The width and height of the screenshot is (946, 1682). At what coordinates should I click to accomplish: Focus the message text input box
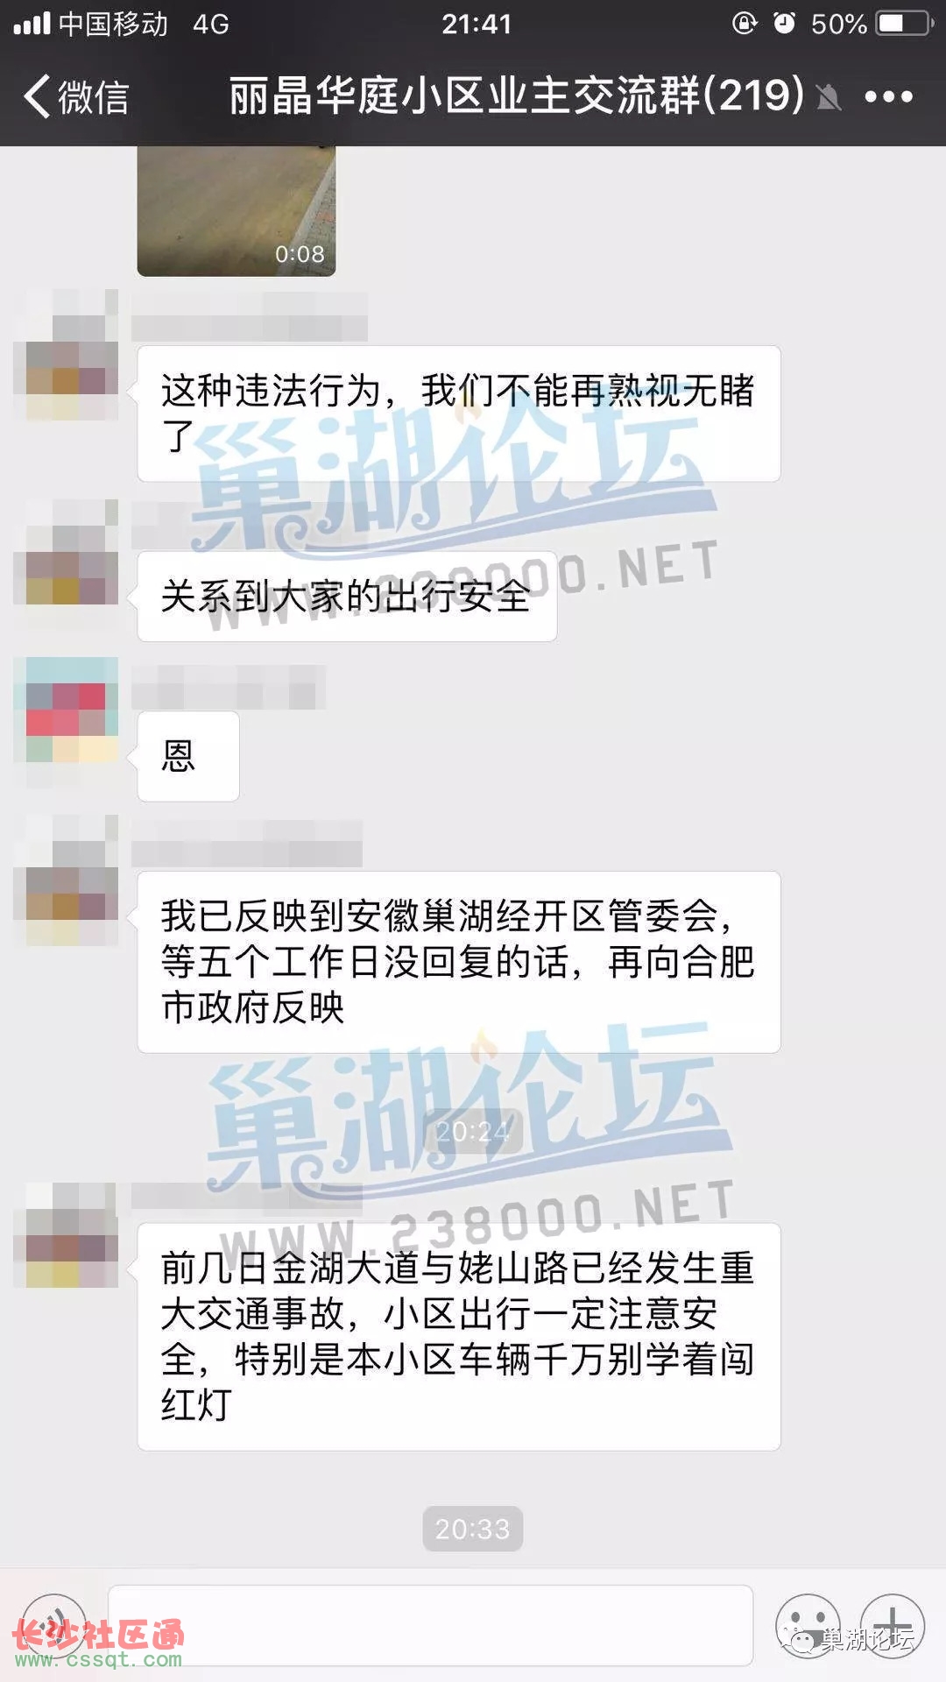point(430,1625)
